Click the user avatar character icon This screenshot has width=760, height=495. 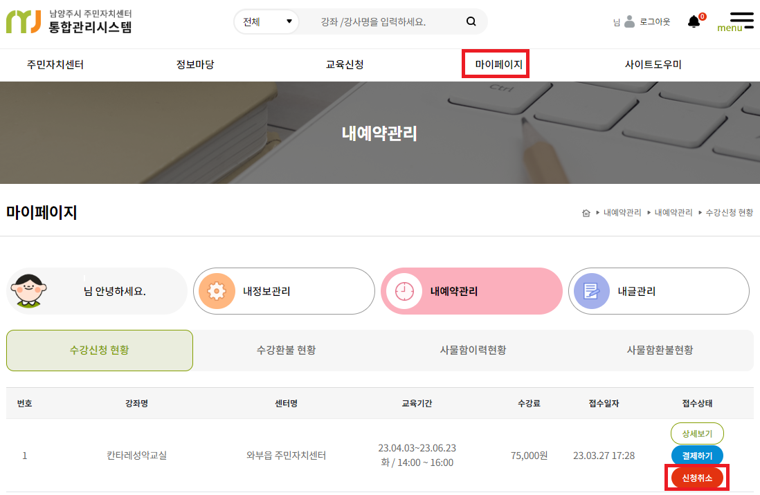(29, 291)
